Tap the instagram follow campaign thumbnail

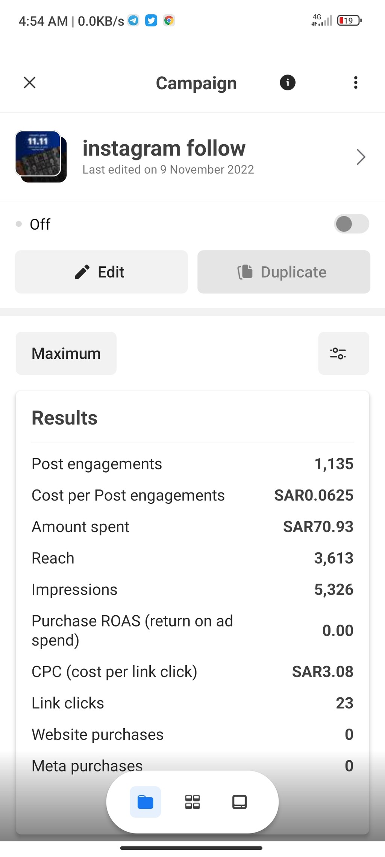point(41,157)
